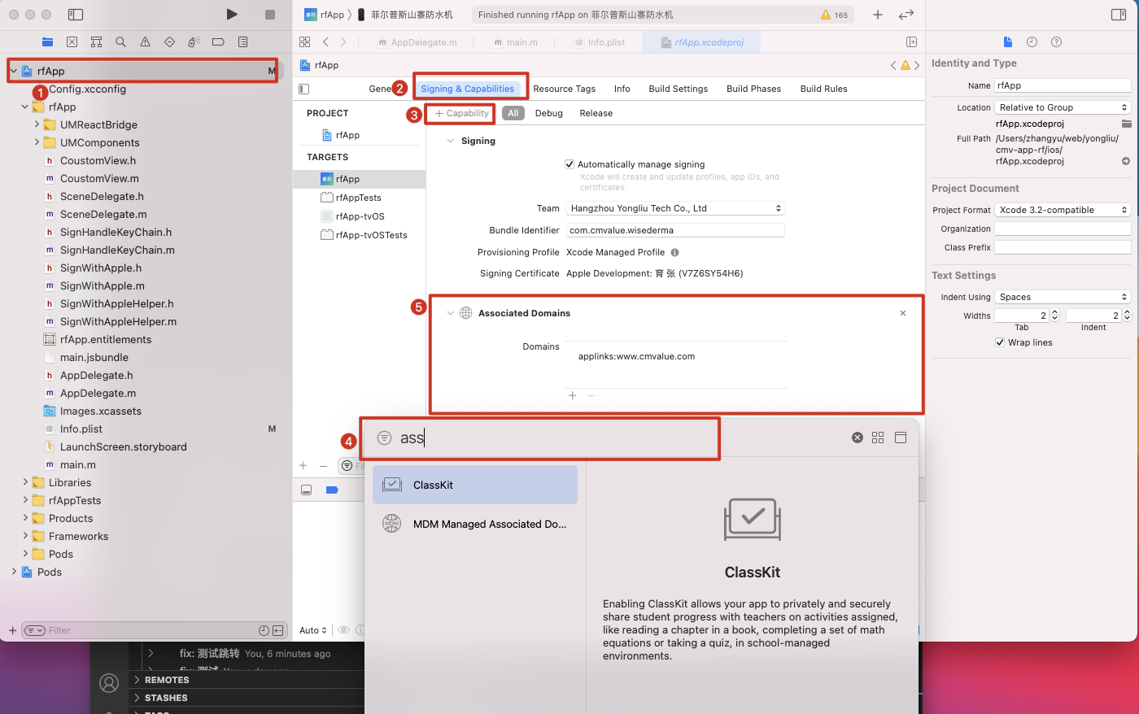Stop the running app with Stop button

(270, 15)
